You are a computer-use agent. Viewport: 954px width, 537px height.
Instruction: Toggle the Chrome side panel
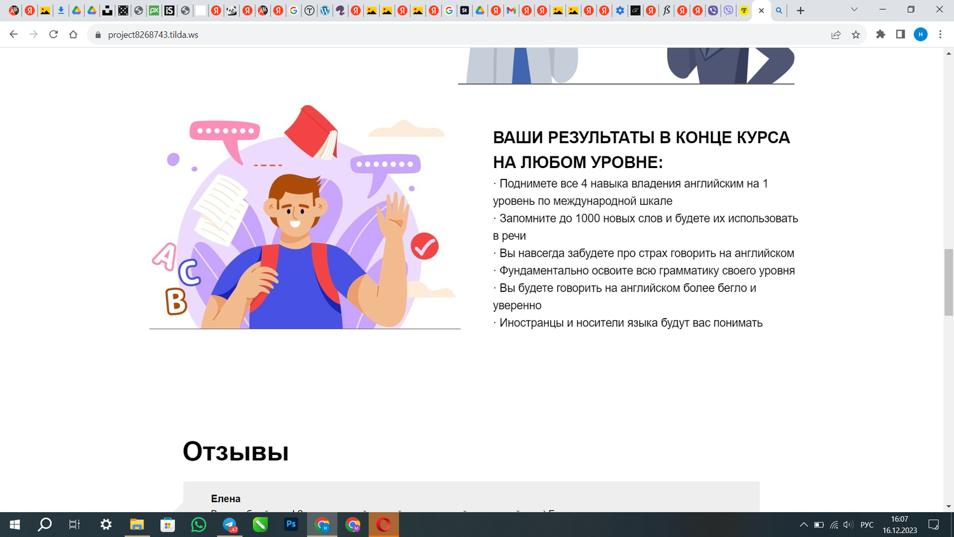point(901,34)
